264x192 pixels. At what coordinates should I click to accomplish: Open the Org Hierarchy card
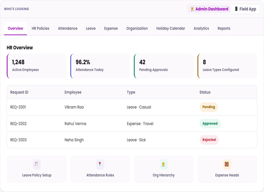164,169
